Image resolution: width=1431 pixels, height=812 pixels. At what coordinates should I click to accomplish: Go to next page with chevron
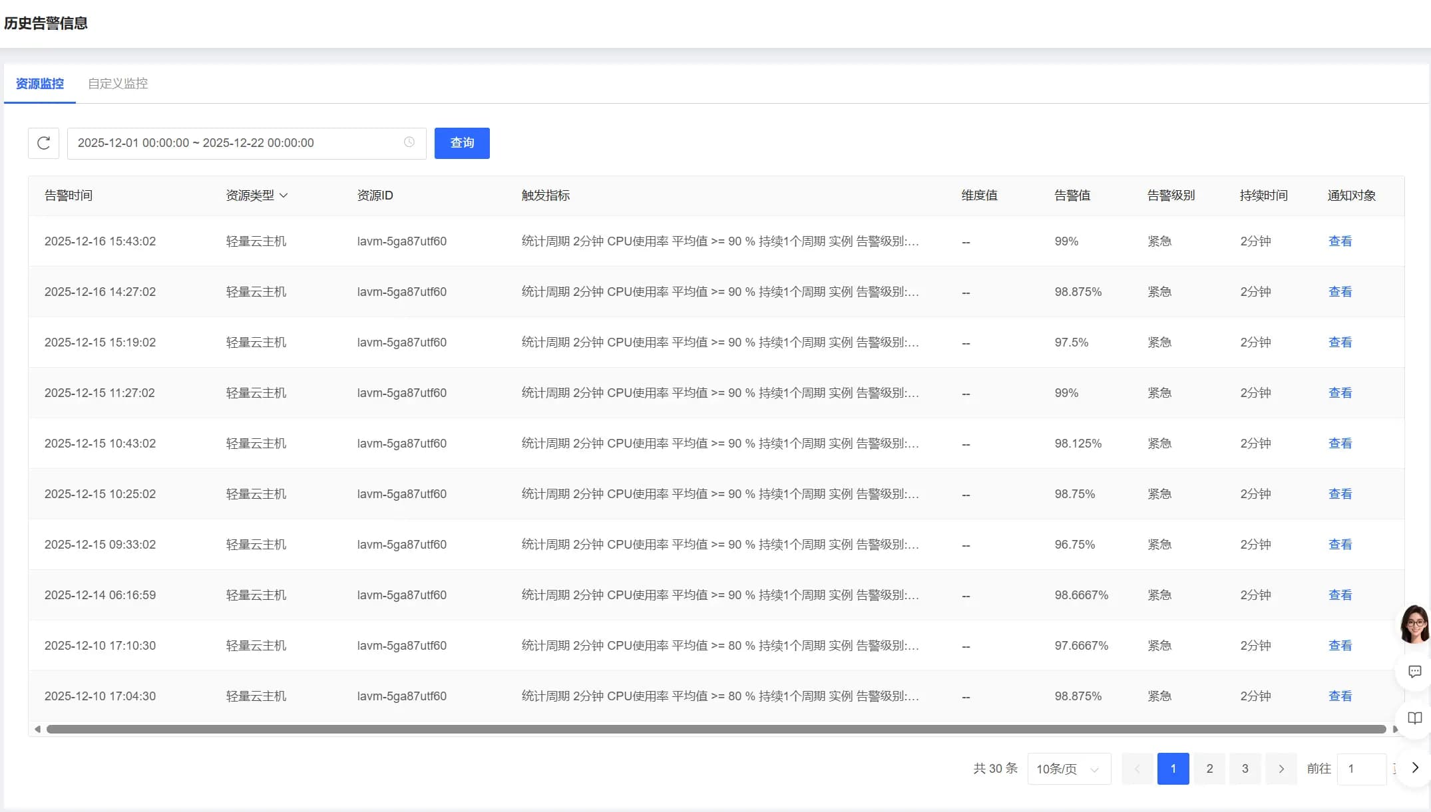click(x=1281, y=769)
